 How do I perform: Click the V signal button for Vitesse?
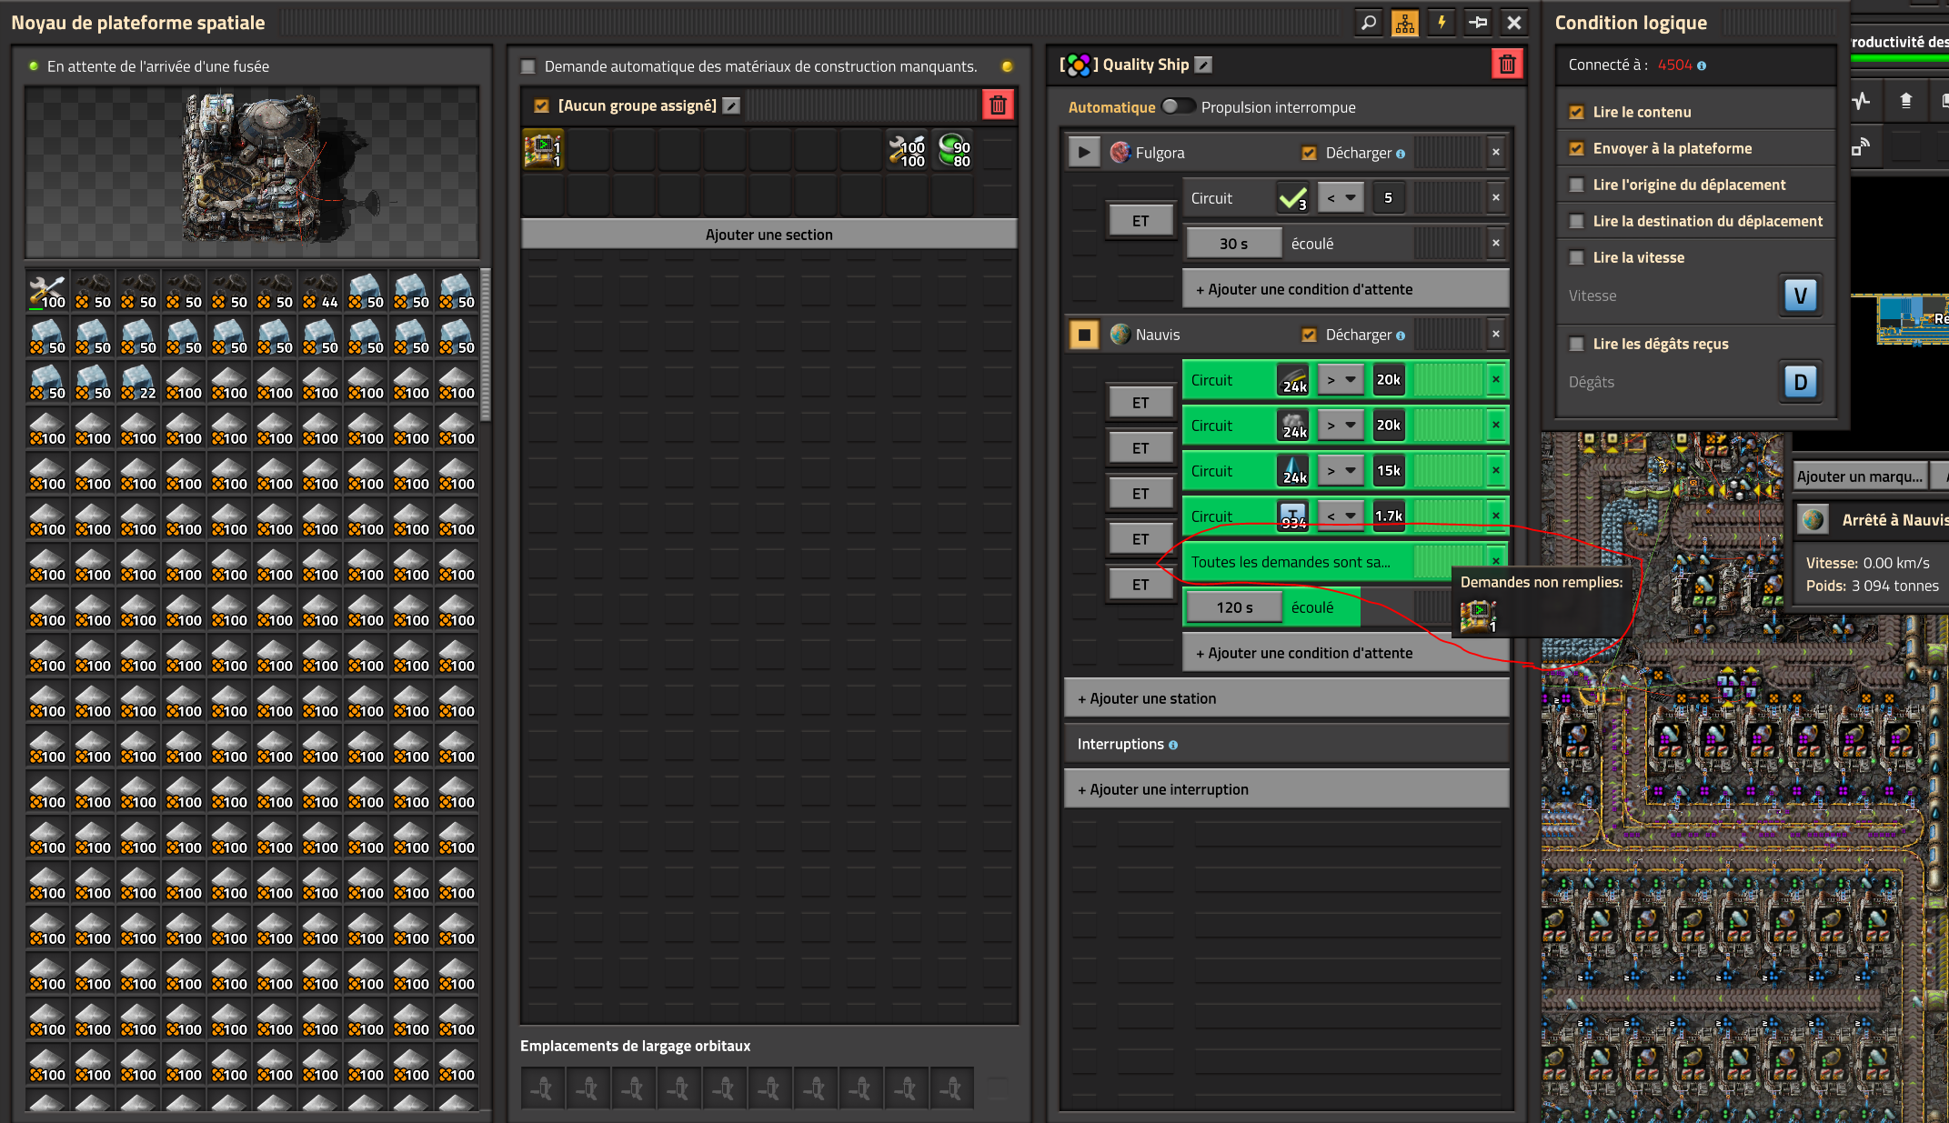[1800, 296]
